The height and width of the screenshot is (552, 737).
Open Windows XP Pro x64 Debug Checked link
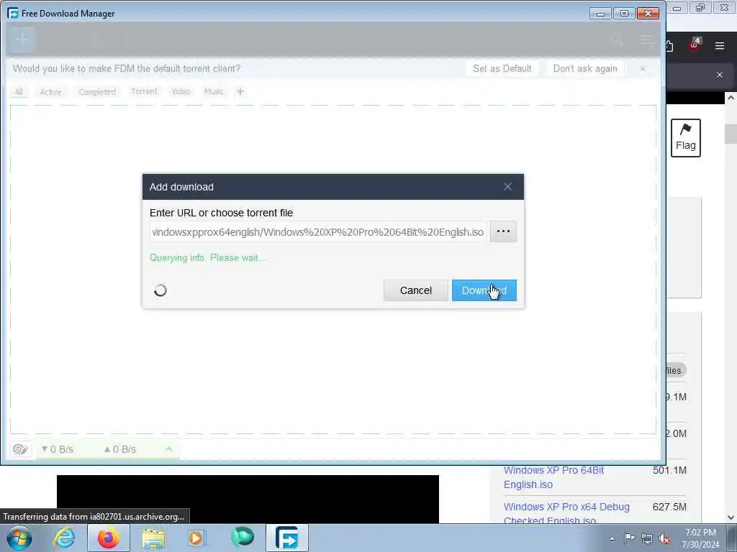point(566,513)
